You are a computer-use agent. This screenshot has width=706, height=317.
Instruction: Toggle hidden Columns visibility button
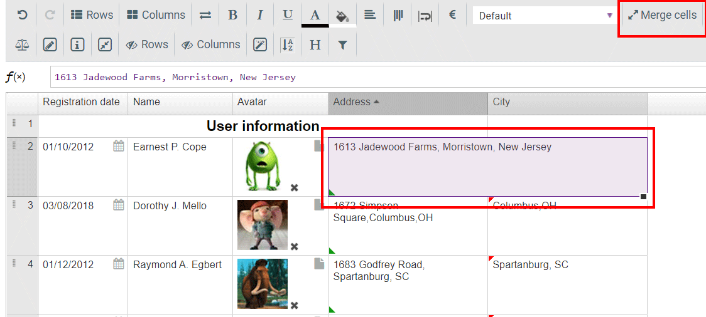[x=211, y=44]
